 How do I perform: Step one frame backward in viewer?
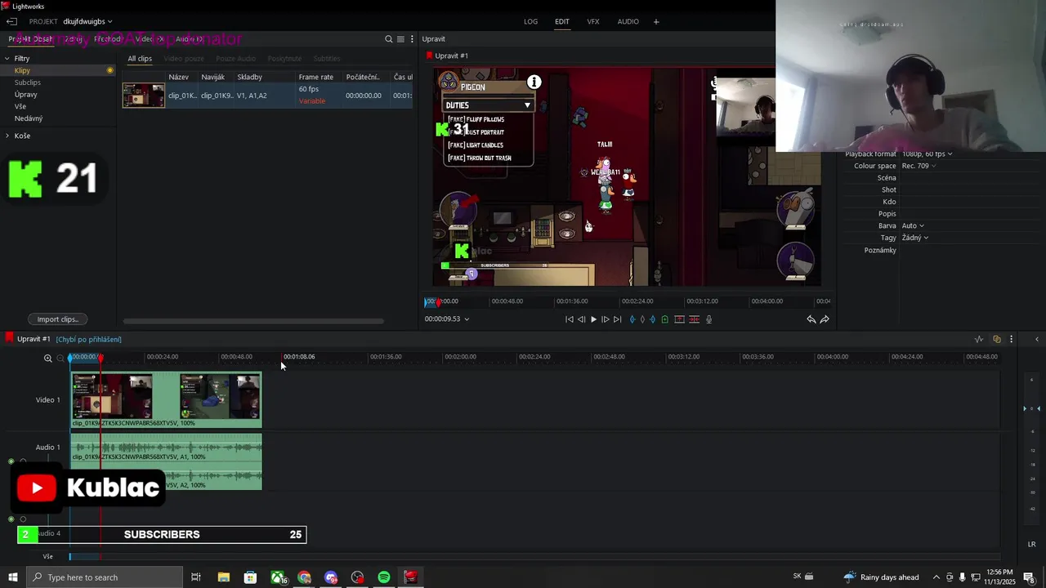[x=581, y=319]
